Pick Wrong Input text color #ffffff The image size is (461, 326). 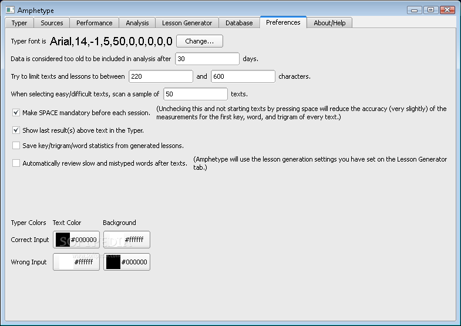pos(76,262)
